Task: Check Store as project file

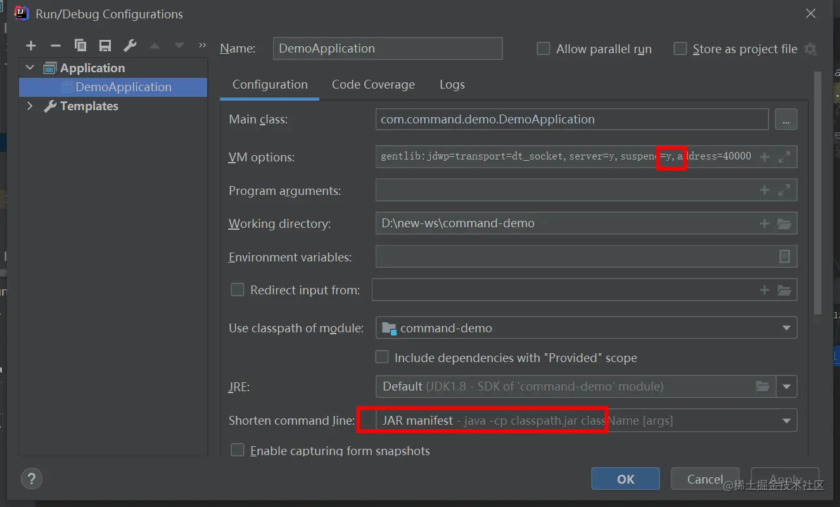Action: tap(680, 49)
